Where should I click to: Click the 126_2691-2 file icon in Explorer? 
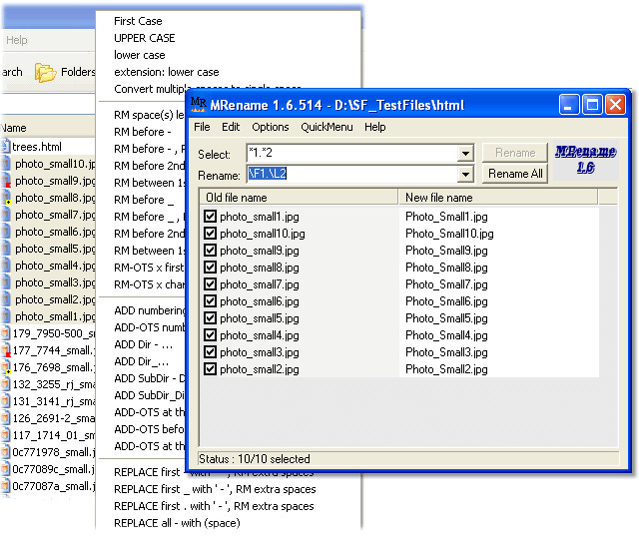coord(5,417)
